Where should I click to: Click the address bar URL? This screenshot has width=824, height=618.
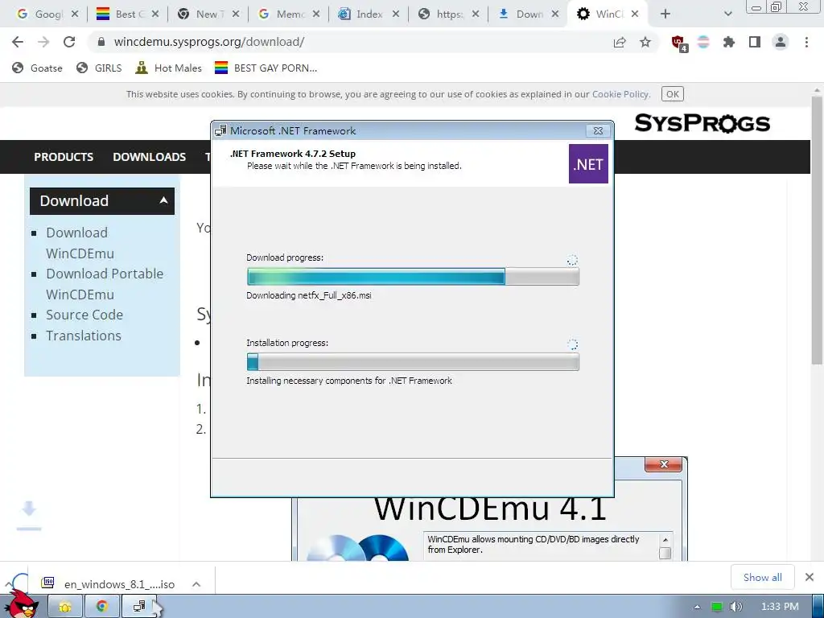tap(208, 42)
